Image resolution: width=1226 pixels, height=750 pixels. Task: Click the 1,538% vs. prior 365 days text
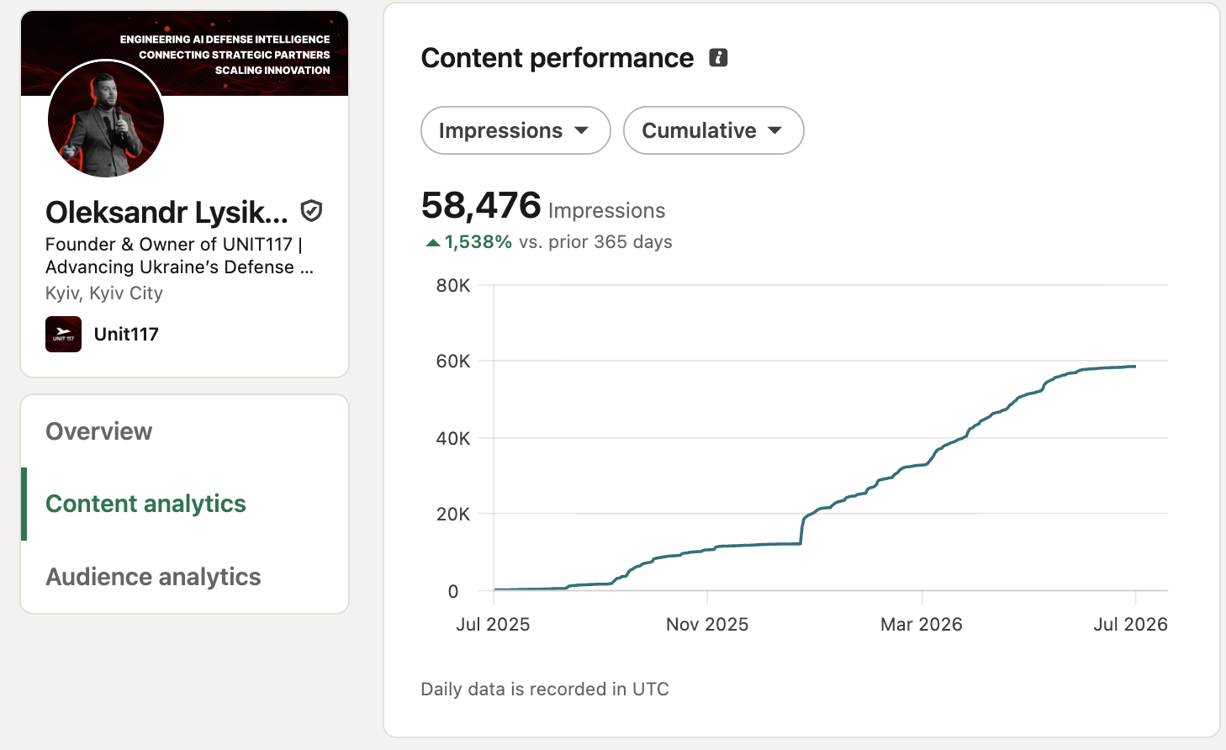pyautogui.click(x=558, y=242)
